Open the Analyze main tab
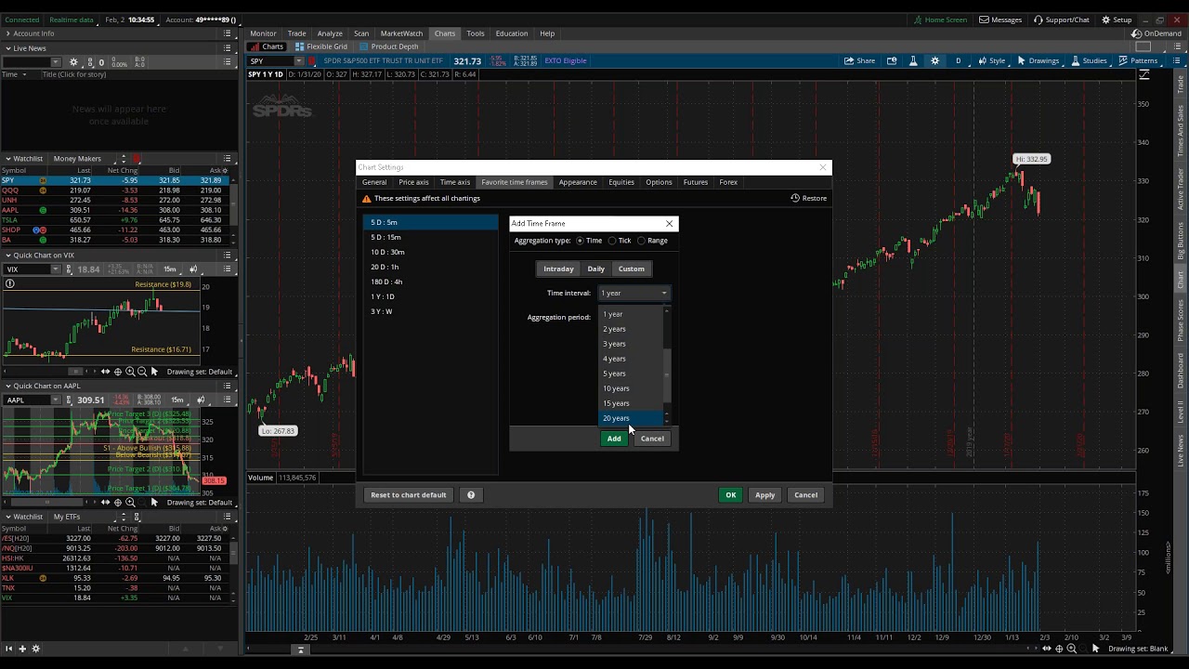 (x=330, y=33)
